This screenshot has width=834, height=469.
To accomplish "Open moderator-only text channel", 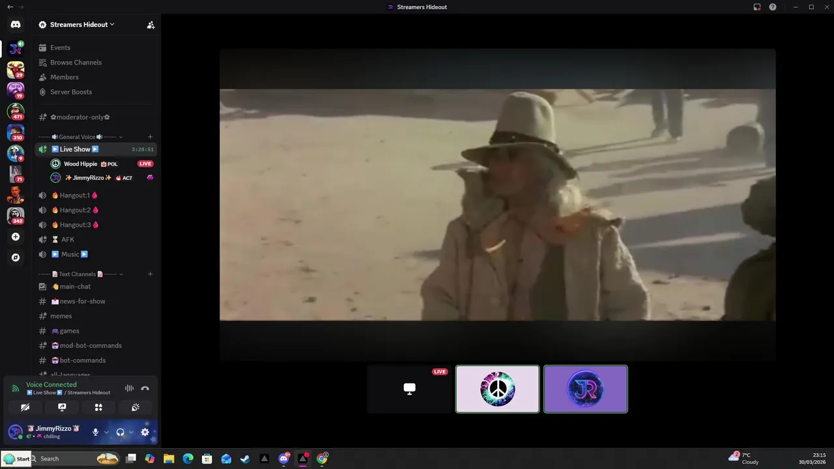I will pos(96,117).
